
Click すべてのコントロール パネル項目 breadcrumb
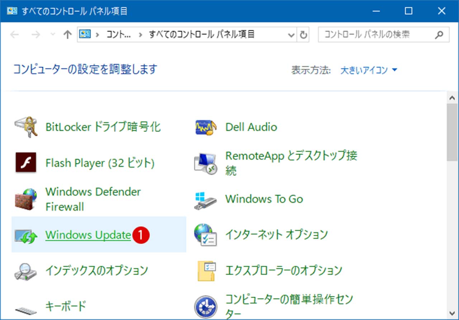click(202, 35)
